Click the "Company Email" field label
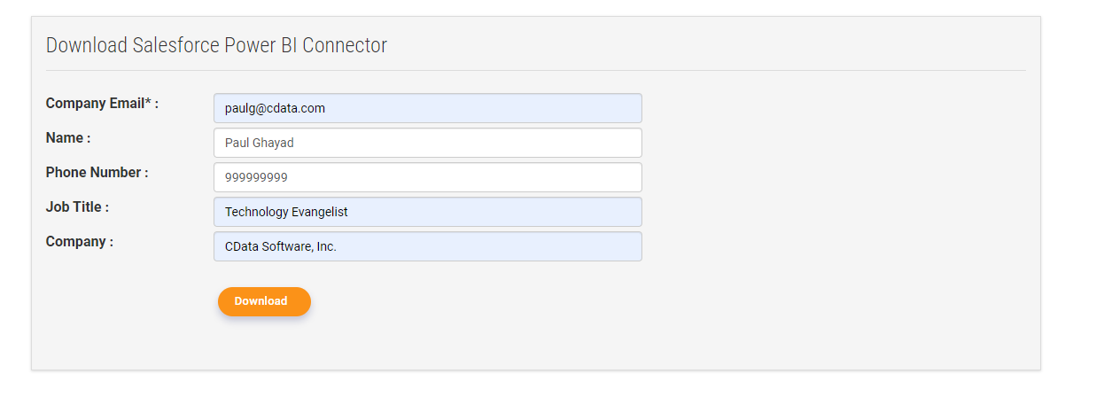Image resolution: width=1096 pixels, height=397 pixels. (94, 104)
